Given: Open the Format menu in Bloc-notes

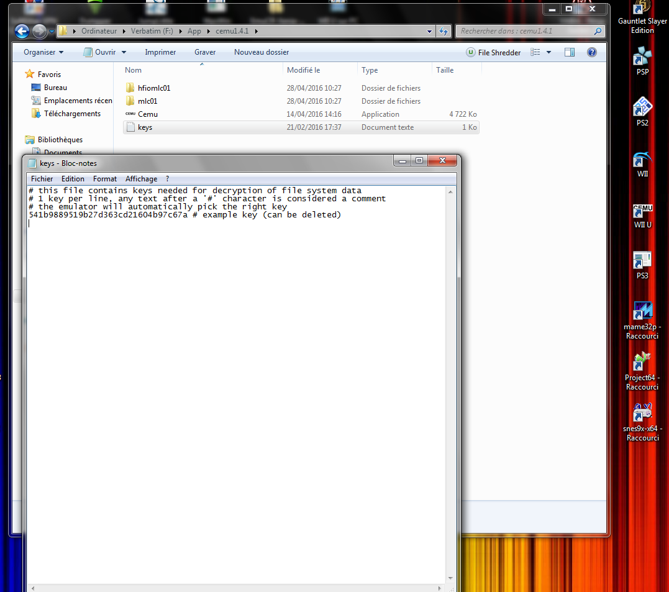Looking at the screenshot, I should click(x=104, y=179).
